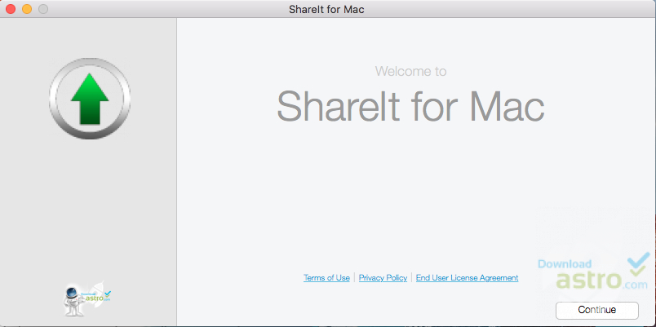Open the Privacy Policy link
The width and height of the screenshot is (656, 327).
coord(383,277)
